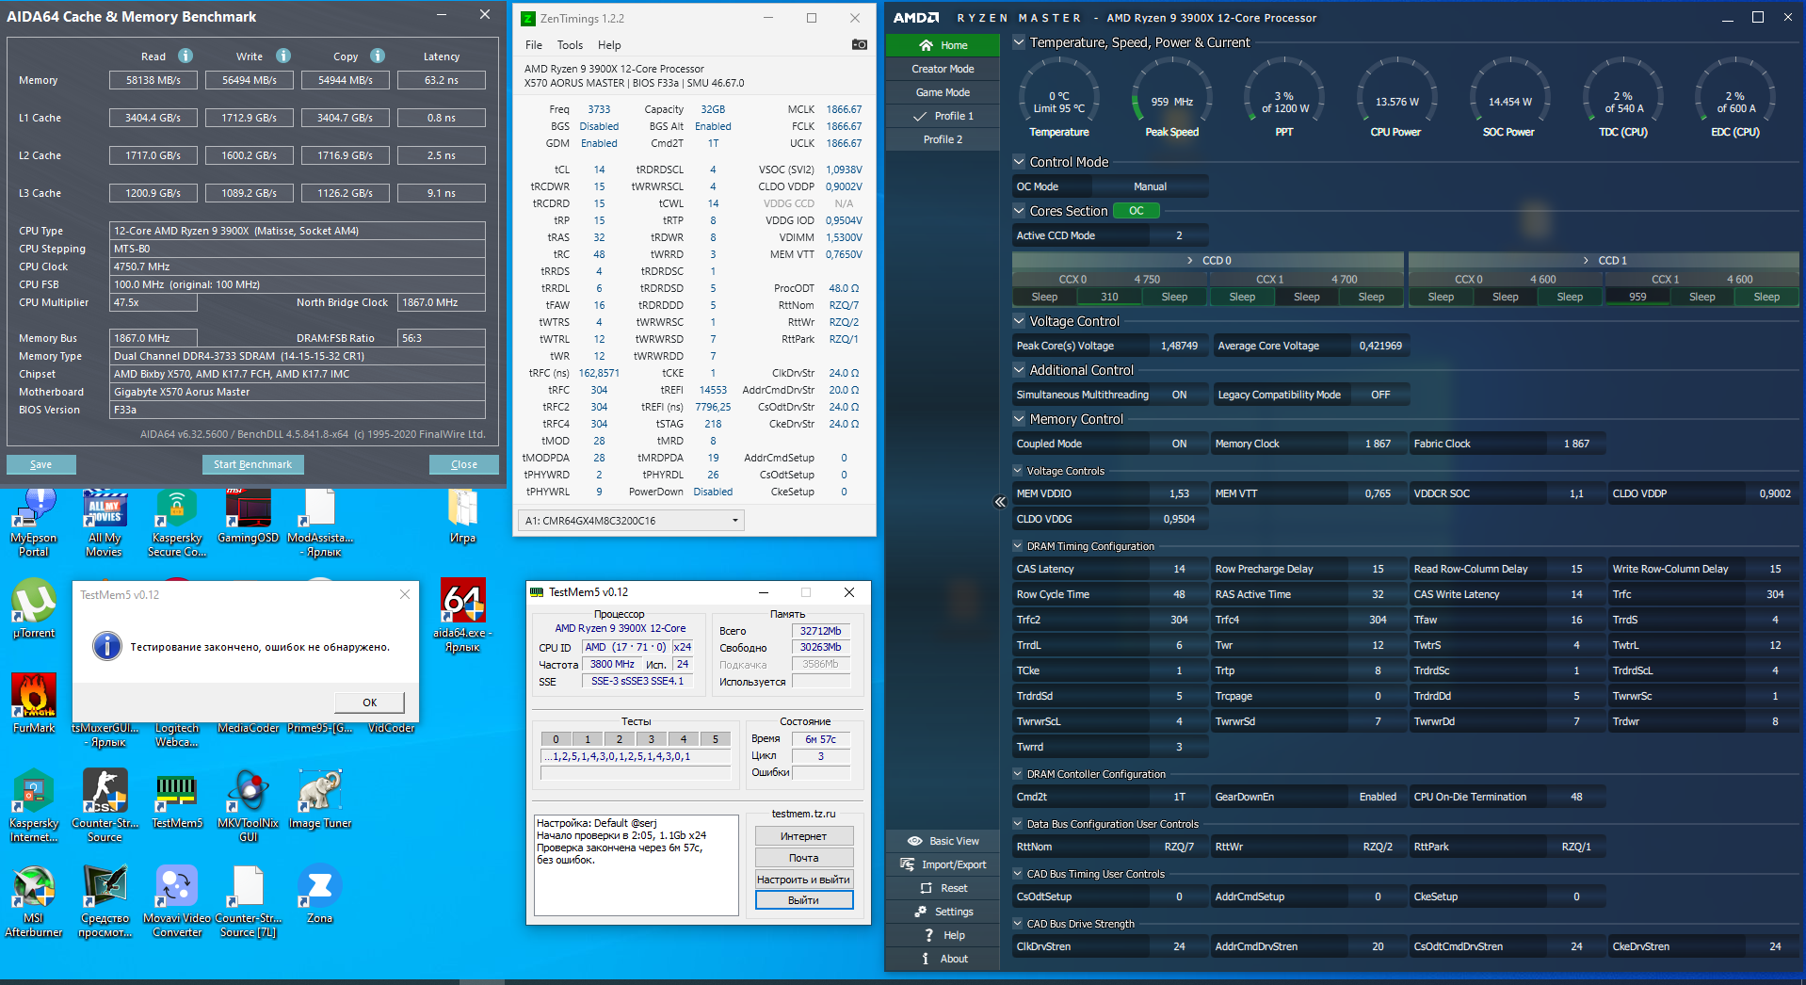Open the Ryzen Master Home tab
Viewport: 1806px width, 985px height.
[x=943, y=45]
